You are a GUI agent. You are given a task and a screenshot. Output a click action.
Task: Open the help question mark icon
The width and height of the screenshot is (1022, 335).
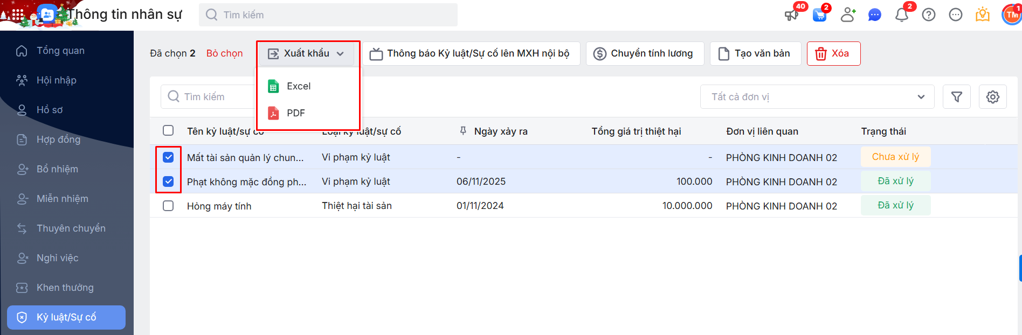[x=929, y=15]
